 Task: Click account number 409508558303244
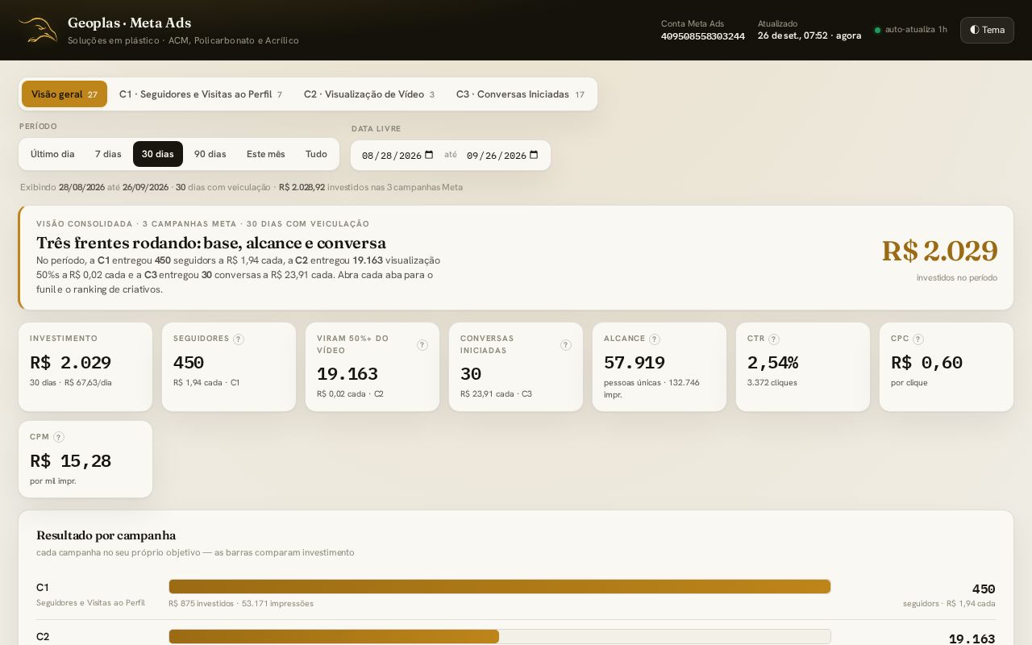(x=703, y=36)
